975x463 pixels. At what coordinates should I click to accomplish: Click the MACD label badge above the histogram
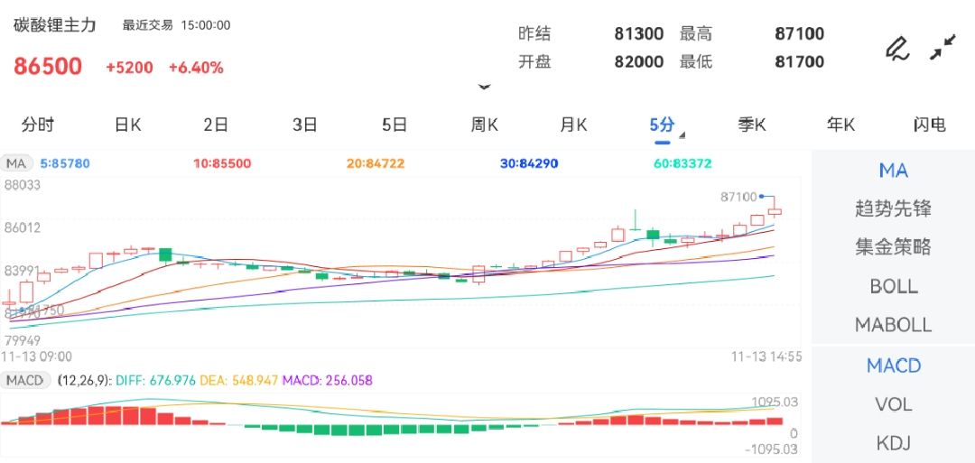[25, 380]
